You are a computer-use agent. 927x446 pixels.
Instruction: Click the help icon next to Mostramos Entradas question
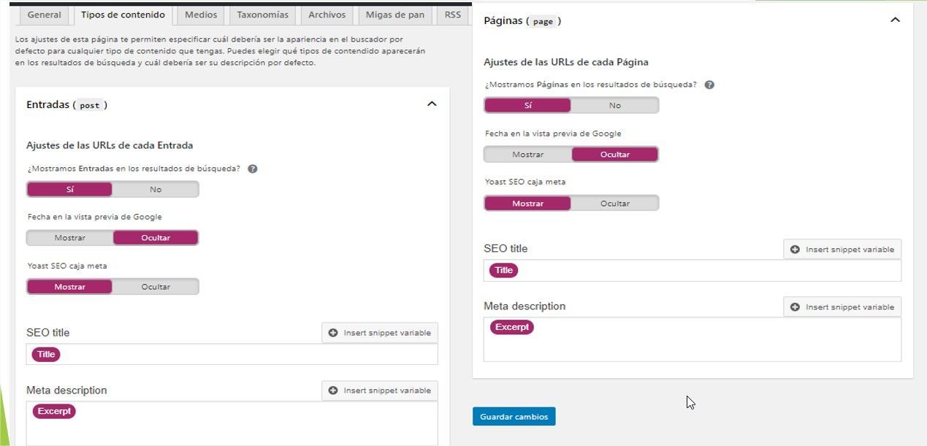[253, 169]
